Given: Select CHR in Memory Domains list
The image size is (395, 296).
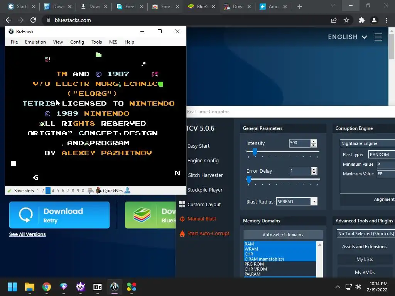Looking at the screenshot, I should click(280, 254).
